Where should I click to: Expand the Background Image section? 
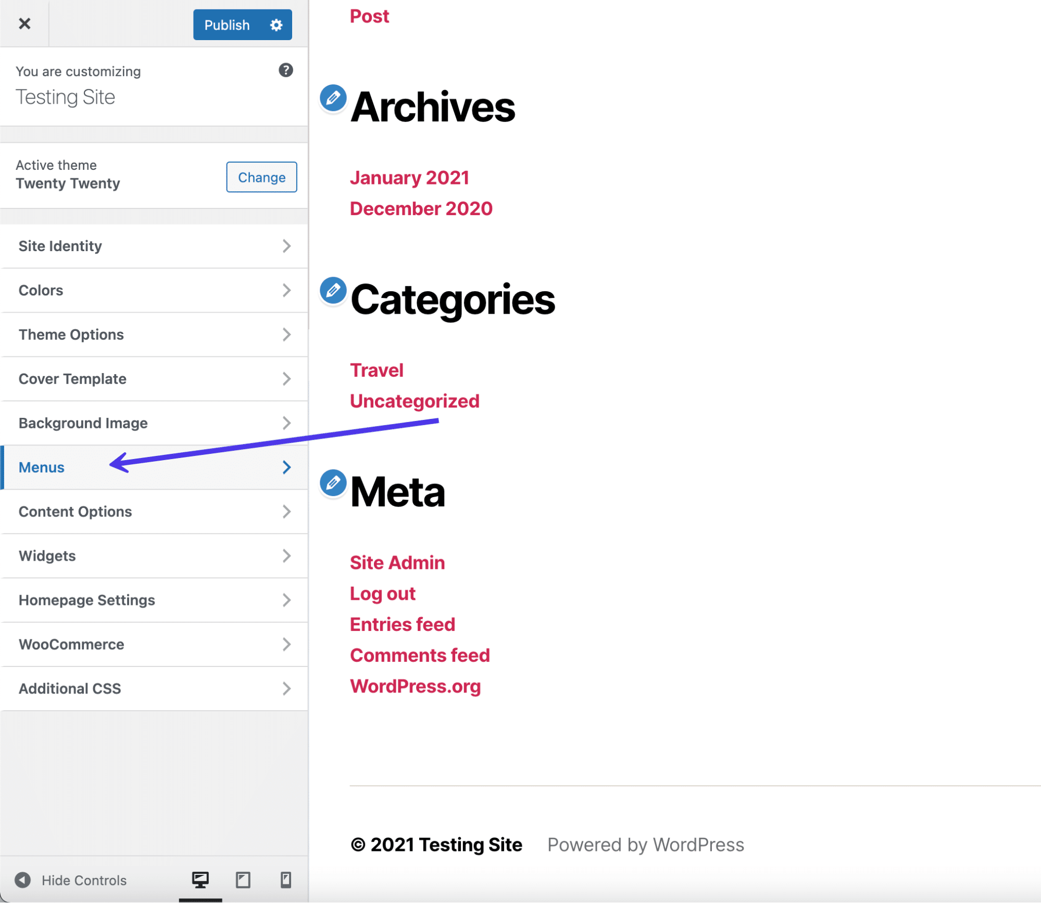153,423
